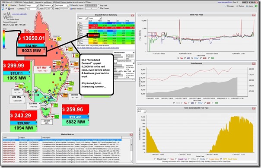Open the Product Energy dropdown
Image resolution: width=261 pixels, height=168 pixels.
tap(32, 5)
